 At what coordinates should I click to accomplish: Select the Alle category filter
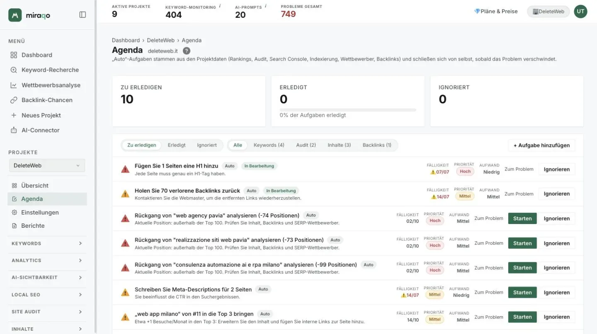(x=238, y=145)
